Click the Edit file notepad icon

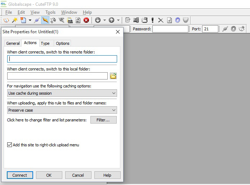coord(128,20)
